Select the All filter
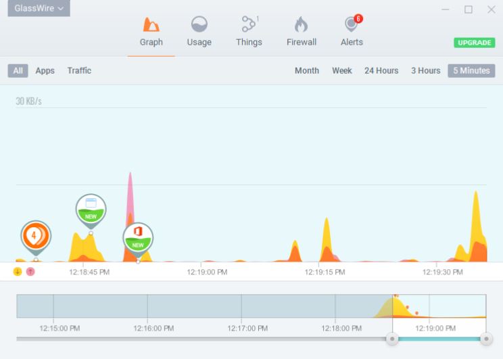The image size is (503, 359). coord(18,71)
